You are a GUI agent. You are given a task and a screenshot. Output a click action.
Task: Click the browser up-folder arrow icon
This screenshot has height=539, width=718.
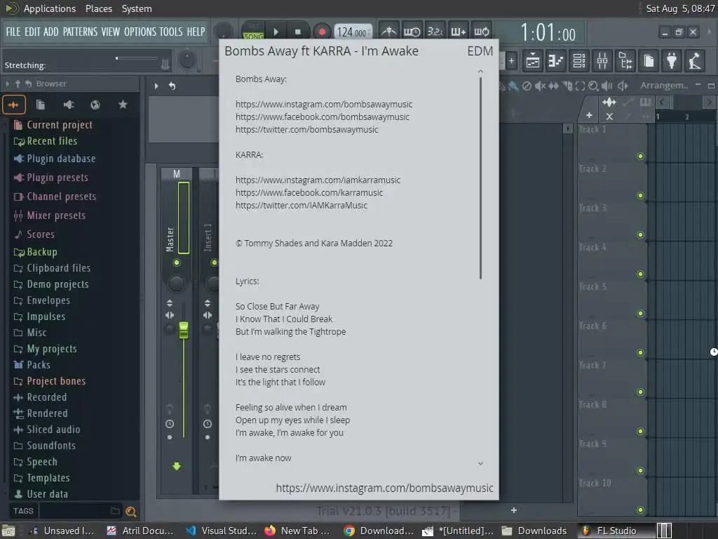(x=18, y=84)
